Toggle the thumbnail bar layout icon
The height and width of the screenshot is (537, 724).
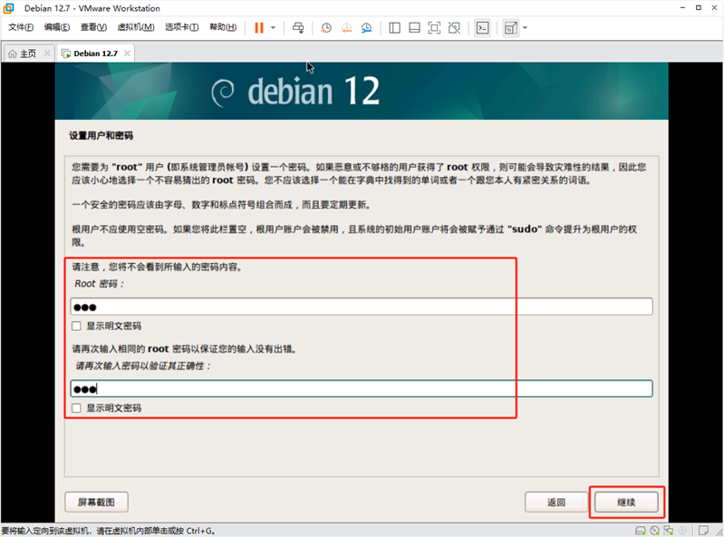point(415,28)
